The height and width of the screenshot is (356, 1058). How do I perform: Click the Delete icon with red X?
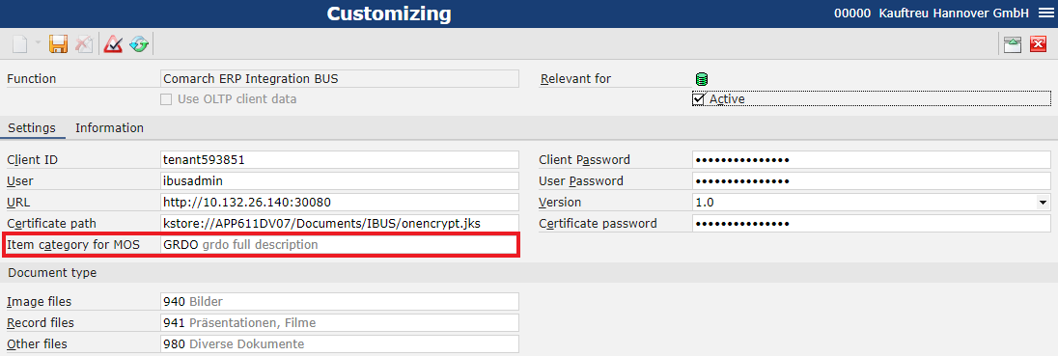pos(84,44)
